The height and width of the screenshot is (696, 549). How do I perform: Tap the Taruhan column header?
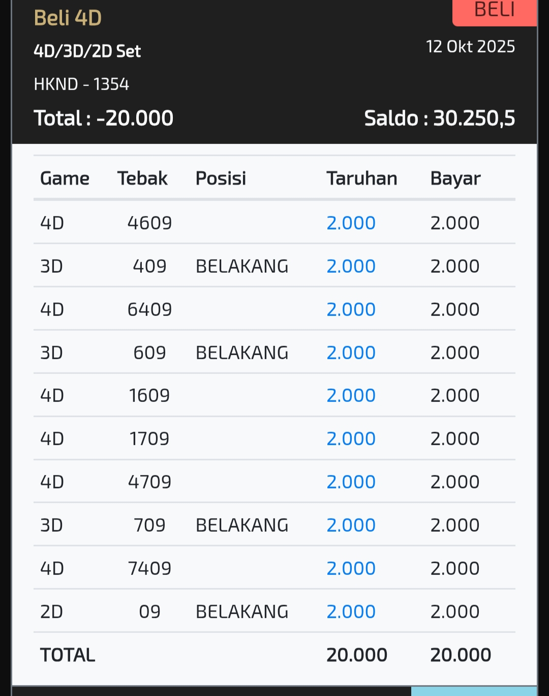tap(361, 179)
